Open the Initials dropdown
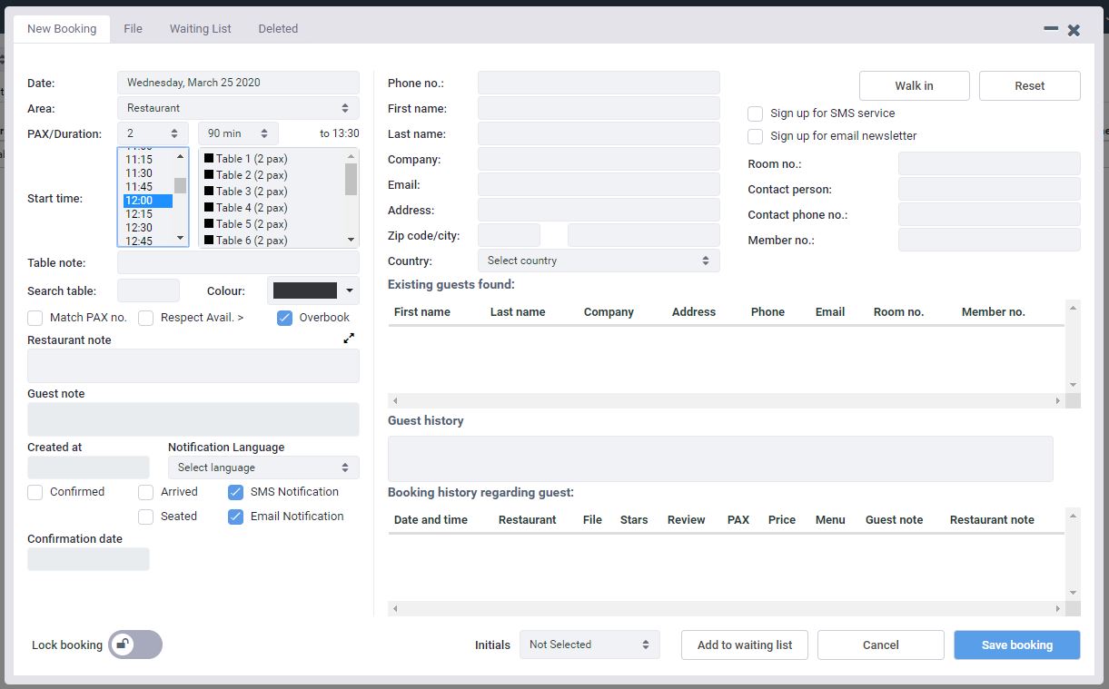This screenshot has width=1109, height=689. click(589, 645)
